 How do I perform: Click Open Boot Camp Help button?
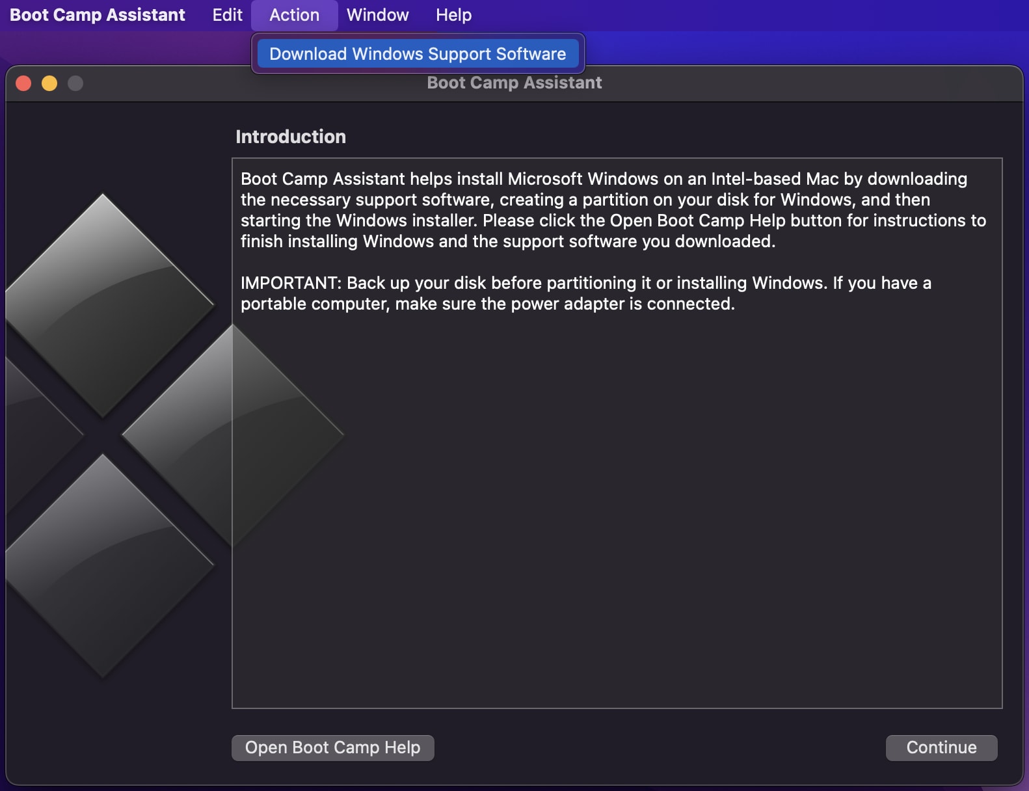(x=332, y=747)
